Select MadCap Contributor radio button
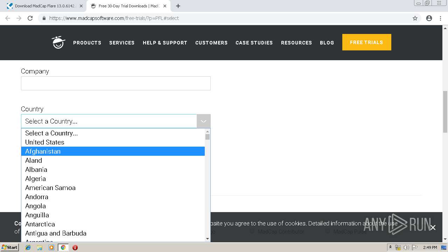The image size is (448, 252). pyautogui.click(x=252, y=231)
